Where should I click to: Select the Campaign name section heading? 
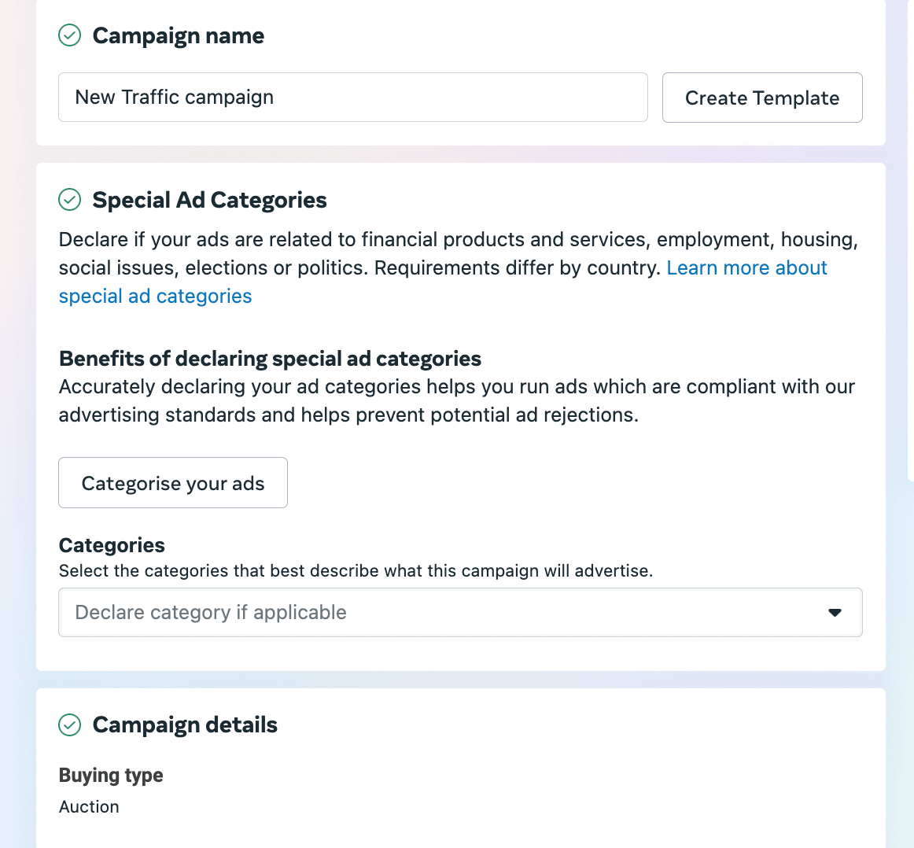(179, 35)
